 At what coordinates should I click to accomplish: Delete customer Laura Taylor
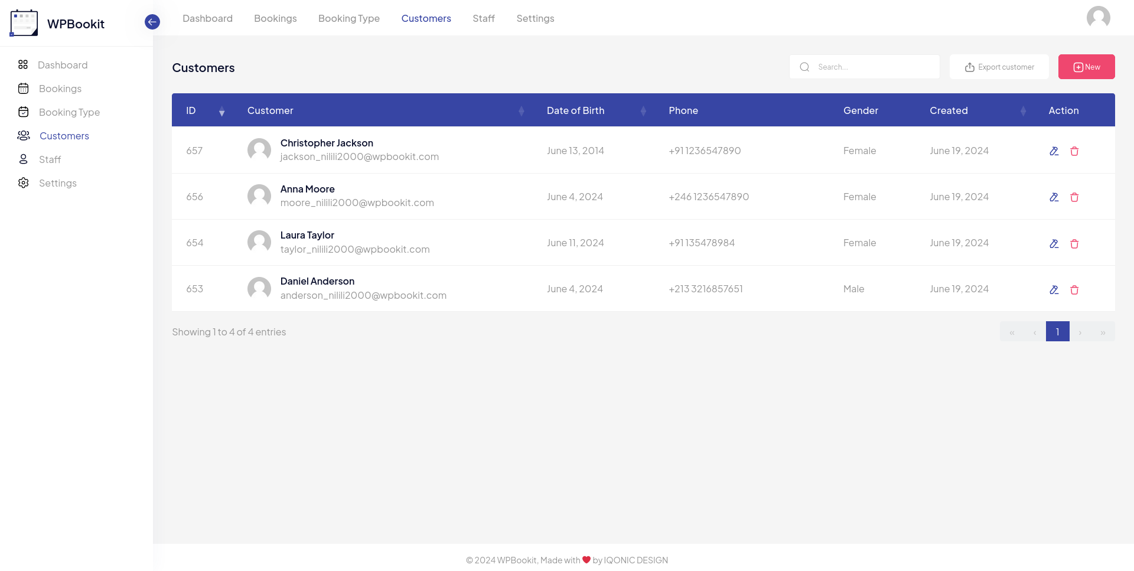pyautogui.click(x=1074, y=244)
